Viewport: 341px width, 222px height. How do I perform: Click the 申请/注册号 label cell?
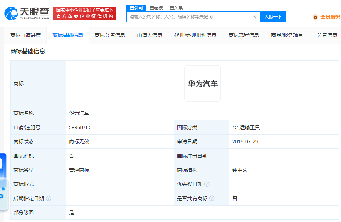tap(38, 127)
